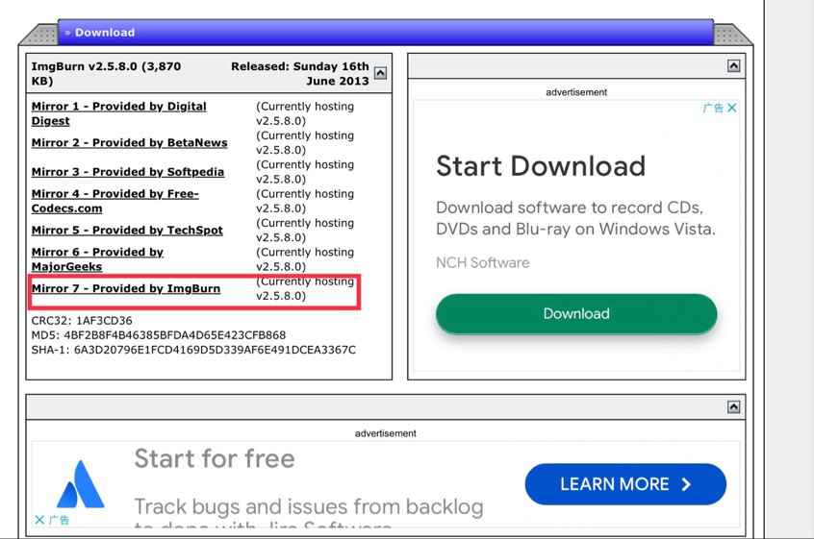Choose Mirror 5 provided by TechSpot
Viewport: 814px width, 539px height.
127,231
